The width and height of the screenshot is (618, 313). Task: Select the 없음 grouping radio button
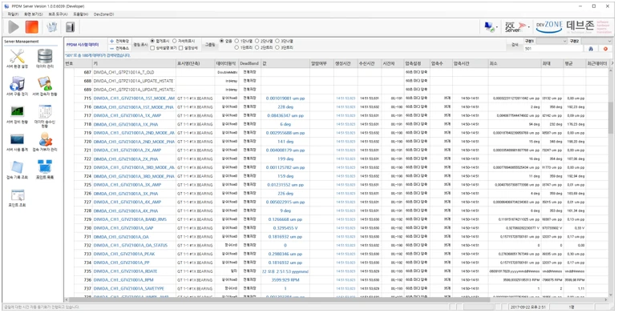coord(221,41)
